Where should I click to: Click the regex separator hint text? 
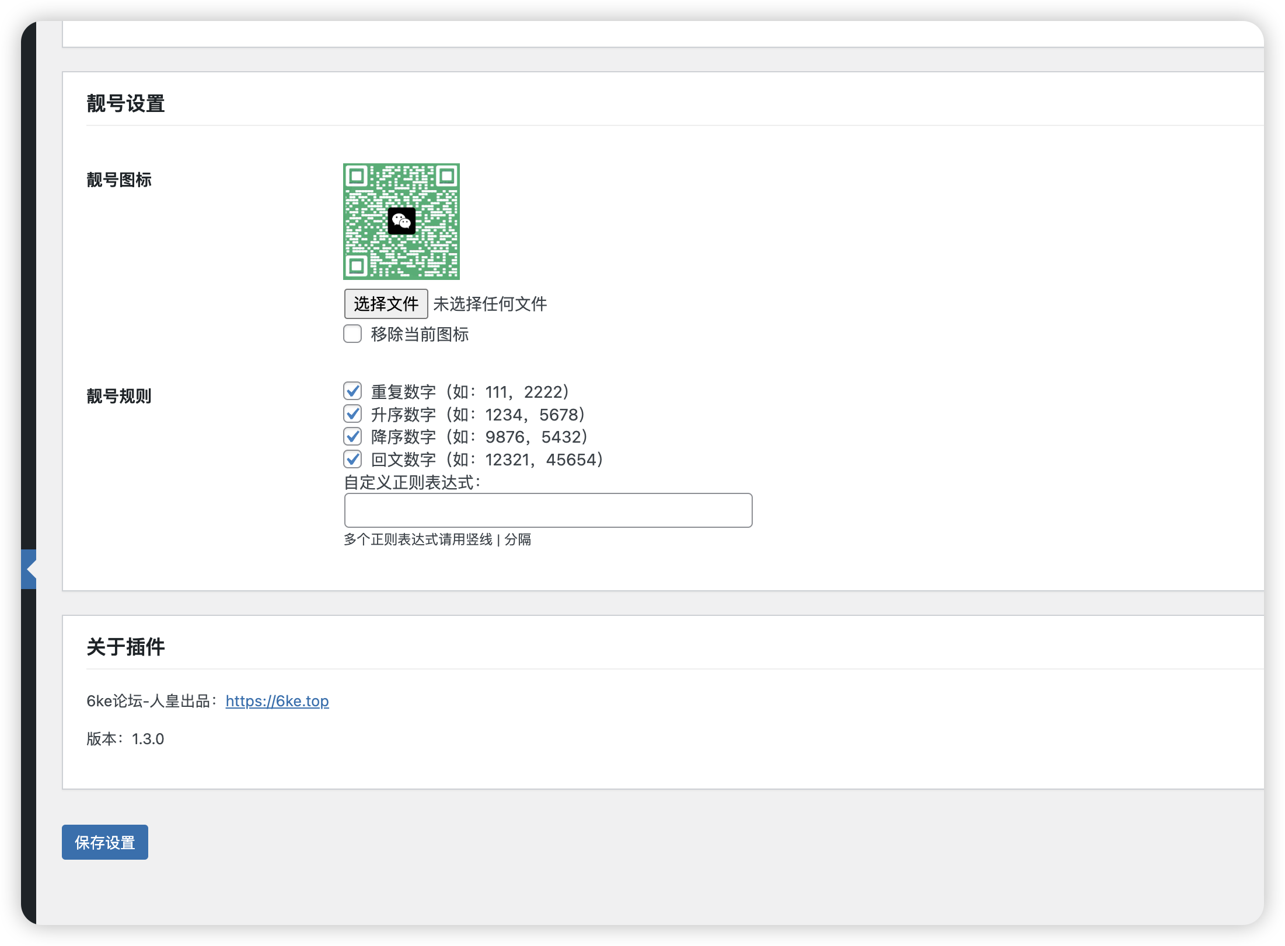pyautogui.click(x=438, y=540)
